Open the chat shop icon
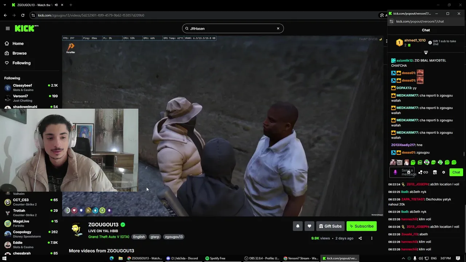 pyautogui.click(x=435, y=172)
